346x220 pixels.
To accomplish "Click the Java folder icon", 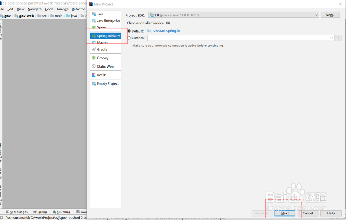I will (94, 14).
